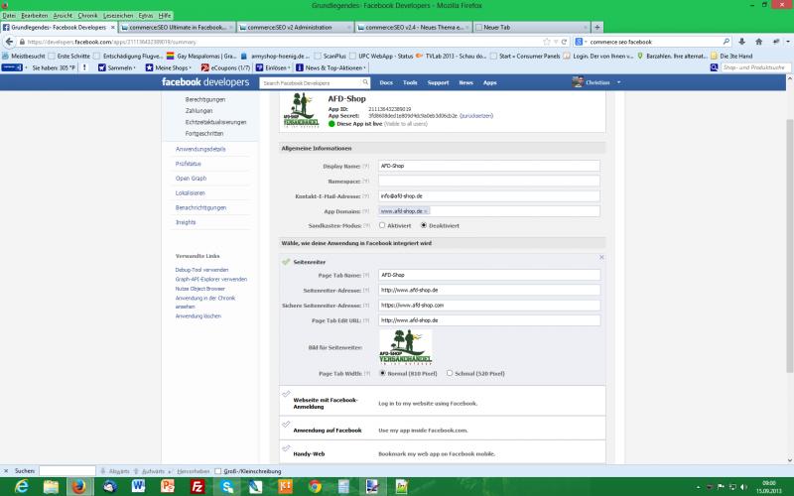Click the Firefox taskbar icon
Screen dimensions: 794x496
77,486
